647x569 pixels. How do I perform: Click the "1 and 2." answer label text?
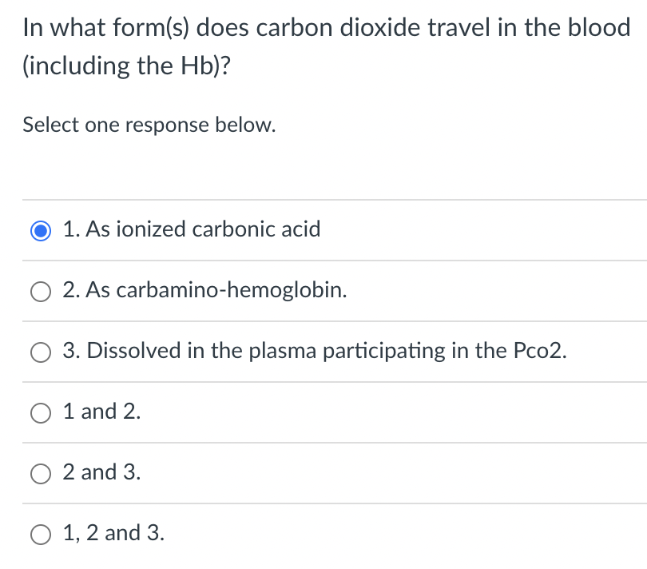pos(101,412)
